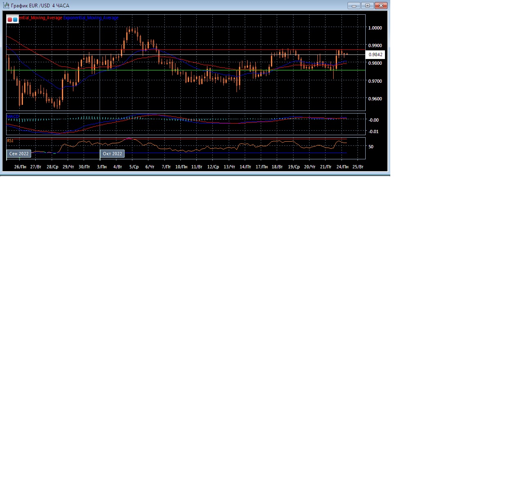Close the EUR/USD chart window
The image size is (519, 503).
coord(381,6)
